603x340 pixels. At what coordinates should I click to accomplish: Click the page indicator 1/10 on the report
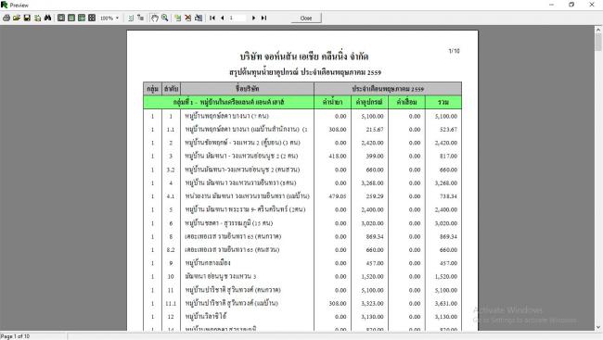click(x=455, y=51)
